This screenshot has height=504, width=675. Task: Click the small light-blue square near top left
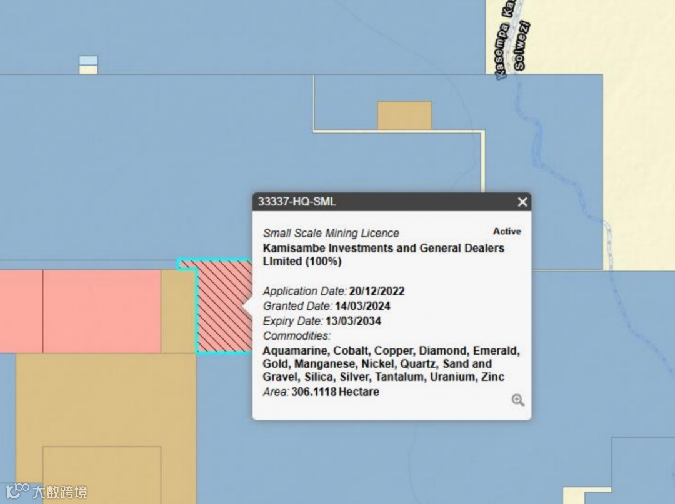click(88, 60)
